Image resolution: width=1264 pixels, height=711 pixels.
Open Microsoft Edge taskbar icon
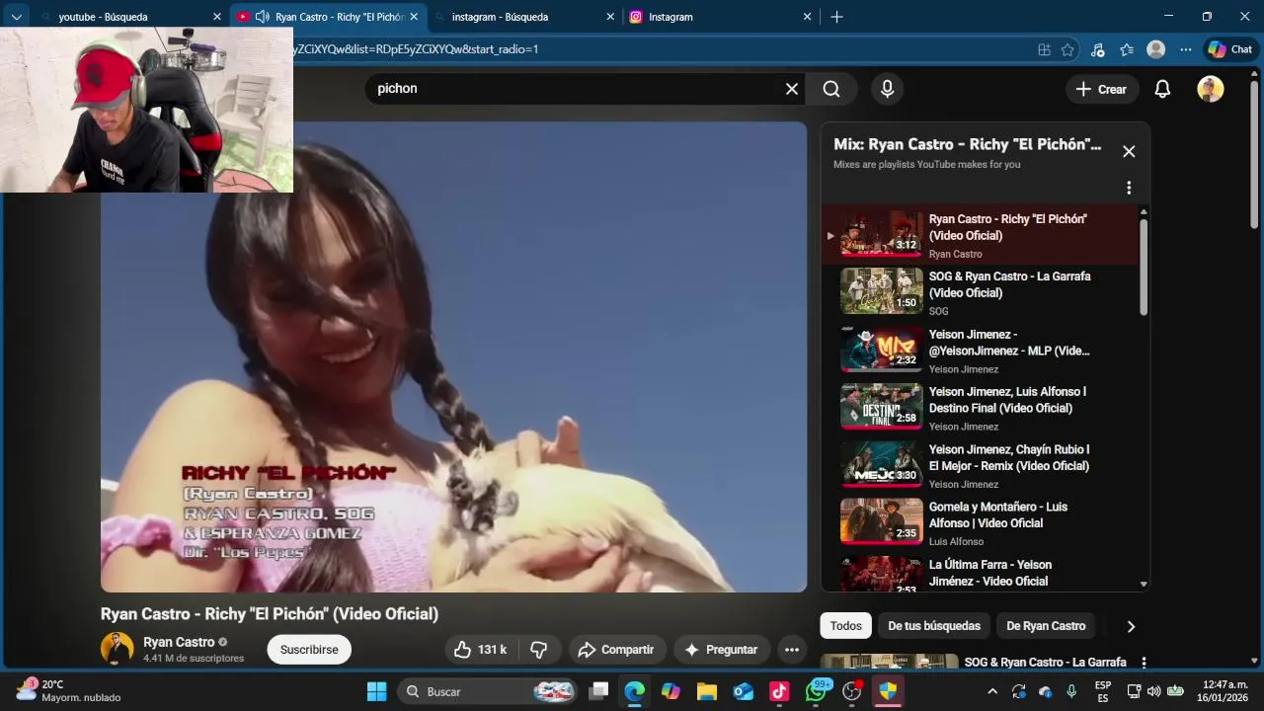point(634,691)
